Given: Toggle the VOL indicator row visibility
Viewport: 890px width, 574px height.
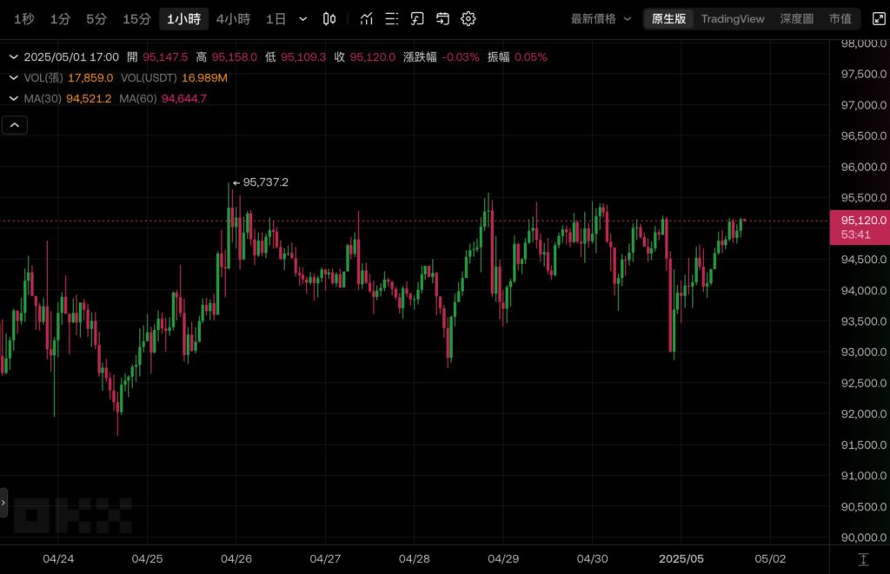Looking at the screenshot, I should coord(13,77).
